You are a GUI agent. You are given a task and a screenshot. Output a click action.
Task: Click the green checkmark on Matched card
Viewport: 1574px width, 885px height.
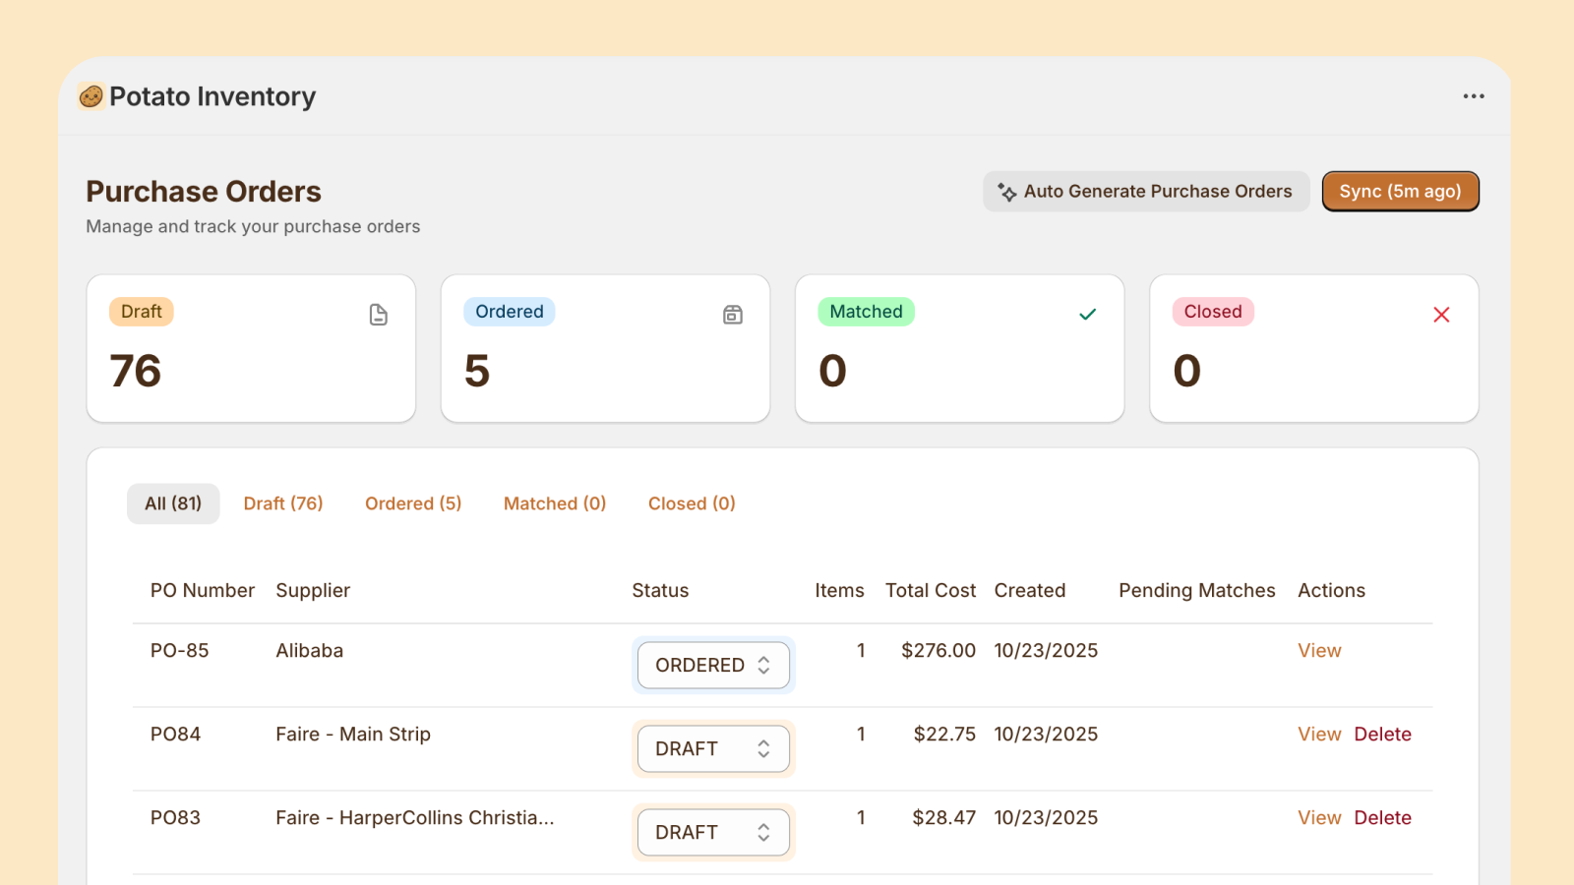[x=1087, y=315]
